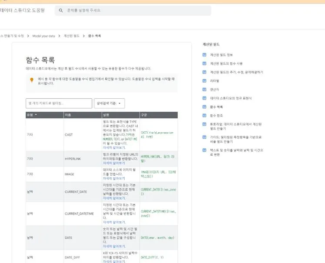Click the 계산된 필드 sidebar heading
Screen dimensions: 325x263
(x=211, y=44)
